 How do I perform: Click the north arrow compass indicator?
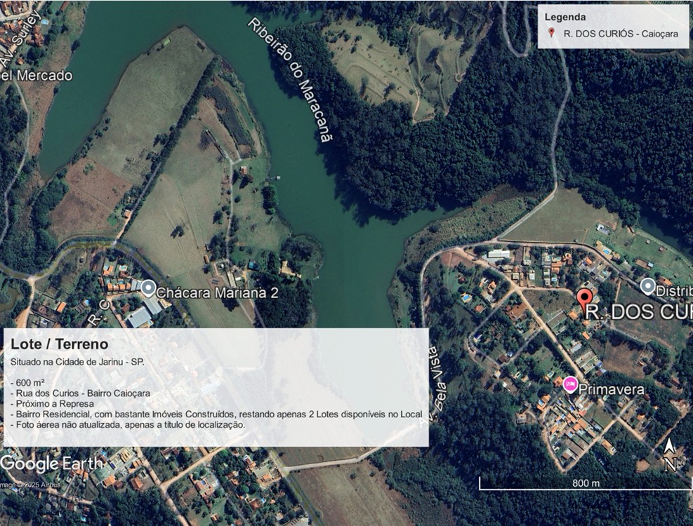tap(670, 455)
